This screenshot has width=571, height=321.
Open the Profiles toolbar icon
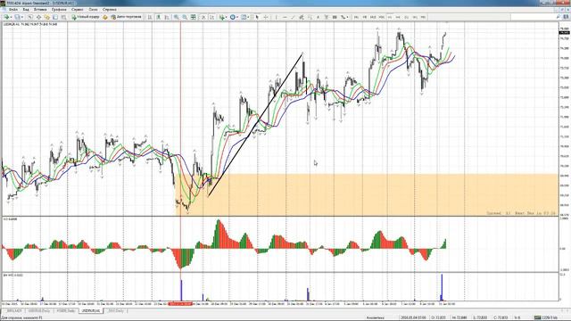18,17
